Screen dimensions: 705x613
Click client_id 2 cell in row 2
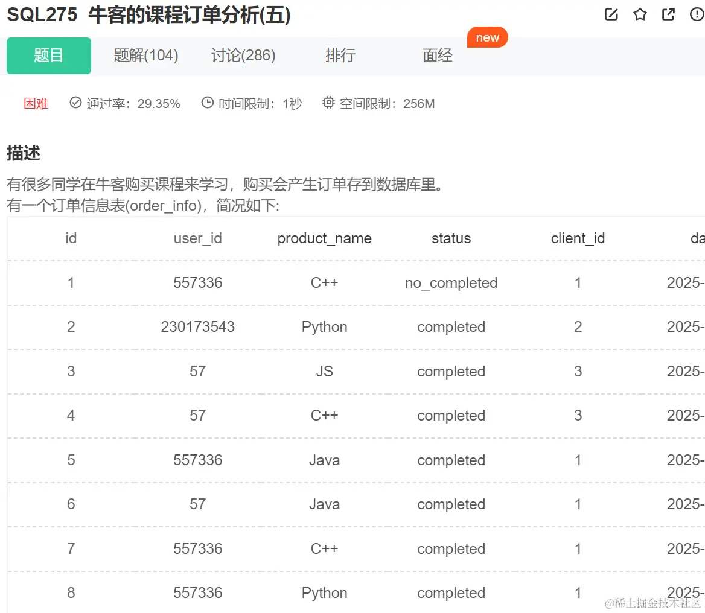coord(578,327)
